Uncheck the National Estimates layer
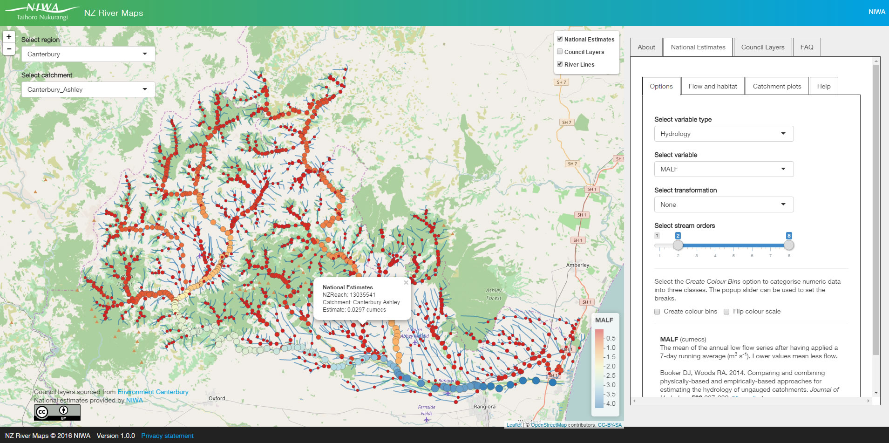 [x=560, y=39]
